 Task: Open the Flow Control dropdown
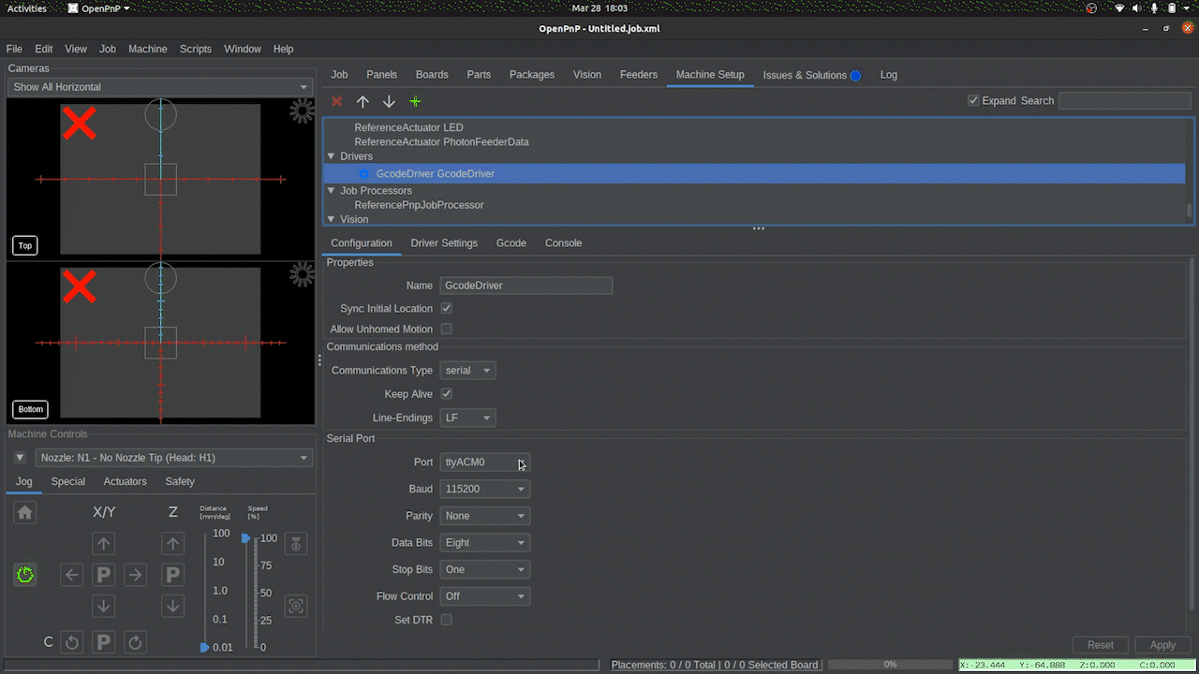pyautogui.click(x=484, y=596)
